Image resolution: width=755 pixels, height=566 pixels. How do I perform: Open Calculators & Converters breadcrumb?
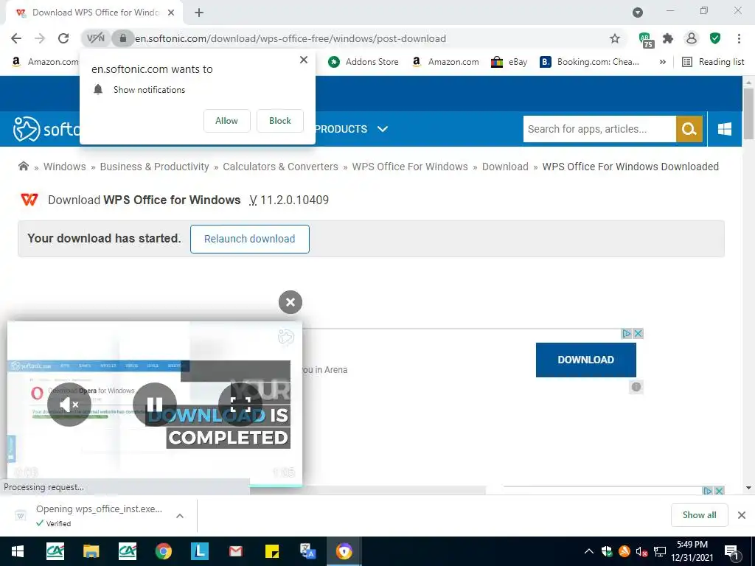pos(280,167)
